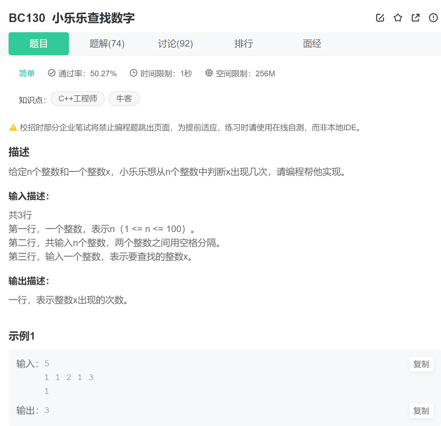Click the 简单 difficulty label
Viewport: 441px width, 426px height.
coord(27,74)
